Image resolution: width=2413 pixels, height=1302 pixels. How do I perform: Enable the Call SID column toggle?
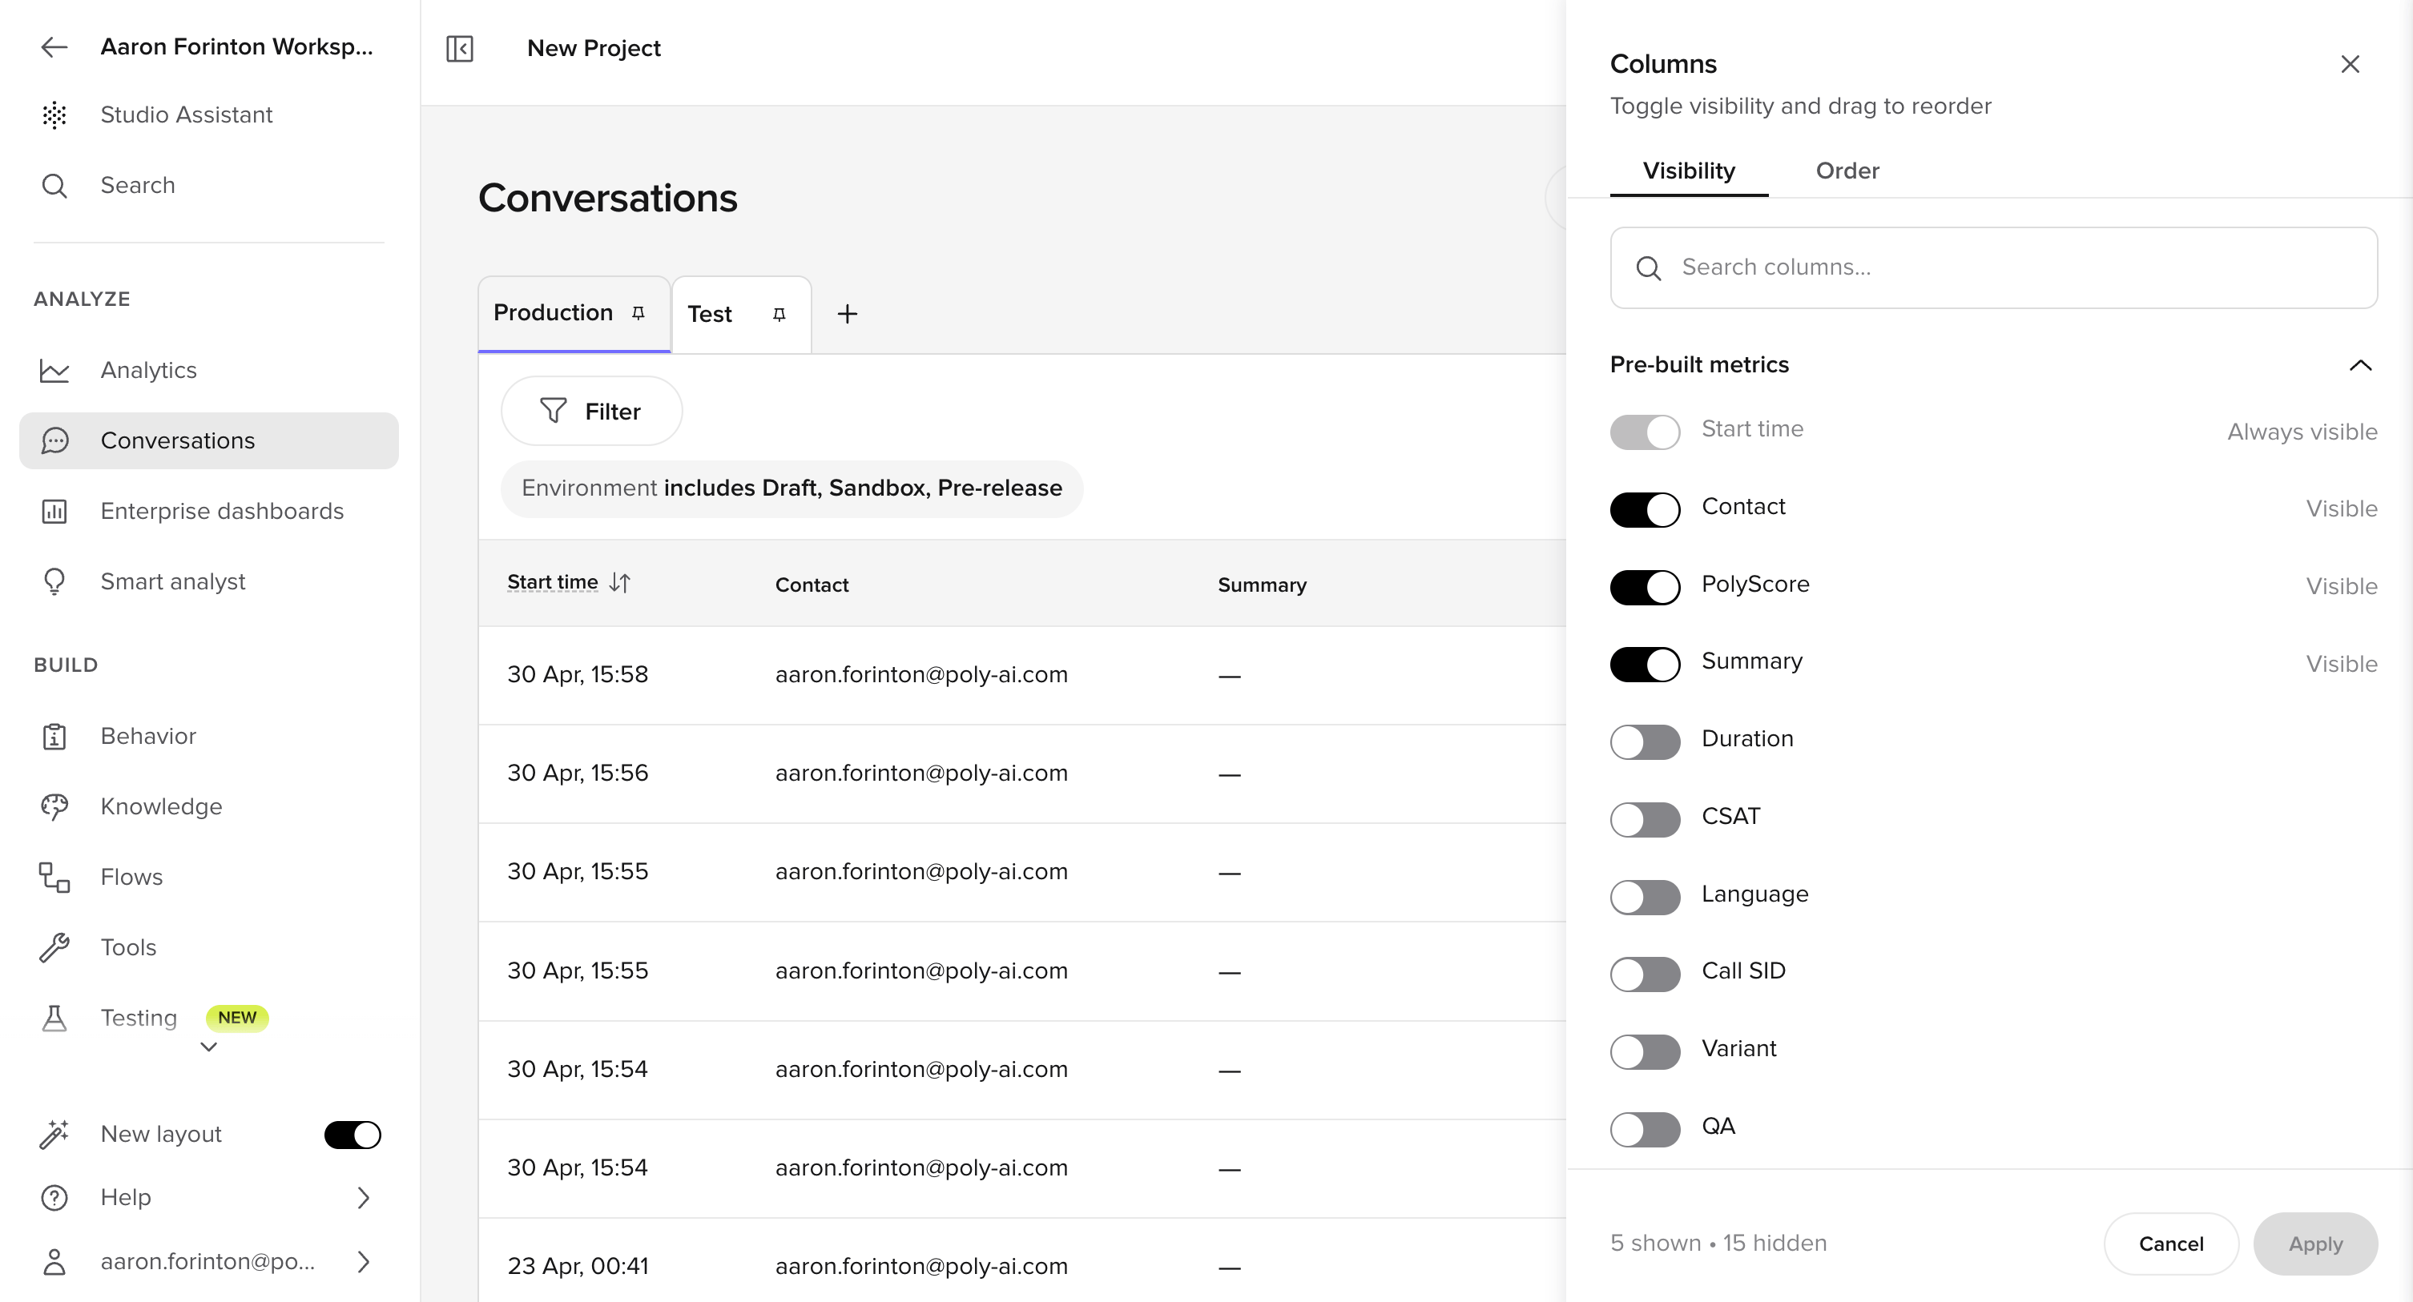pyautogui.click(x=1645, y=974)
